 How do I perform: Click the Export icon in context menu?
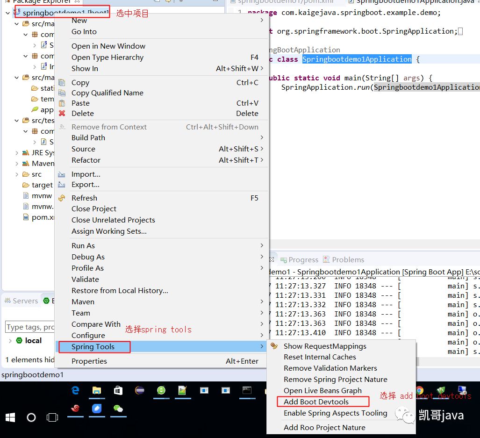coord(62,185)
